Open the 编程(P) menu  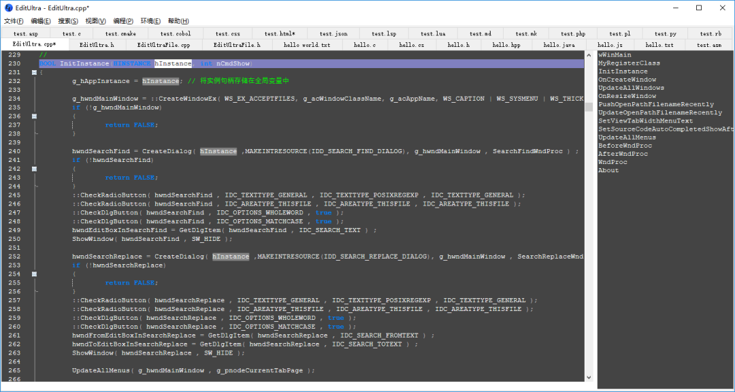(122, 21)
